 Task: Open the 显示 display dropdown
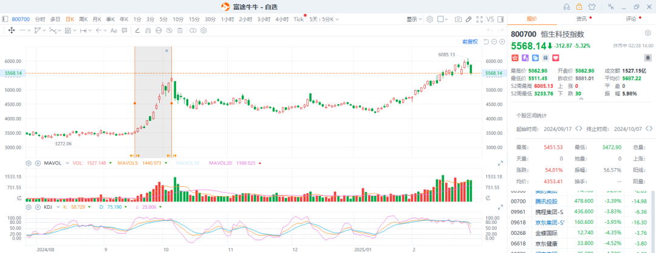click(414, 19)
